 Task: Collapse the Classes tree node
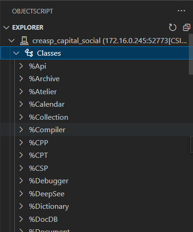point(16,53)
